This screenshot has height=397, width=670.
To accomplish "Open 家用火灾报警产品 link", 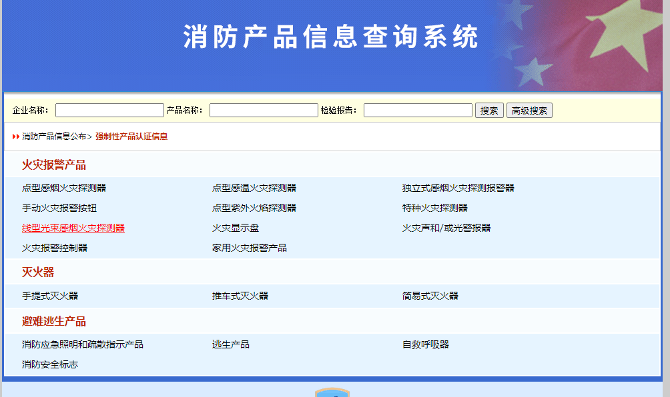I will pyautogui.click(x=250, y=248).
